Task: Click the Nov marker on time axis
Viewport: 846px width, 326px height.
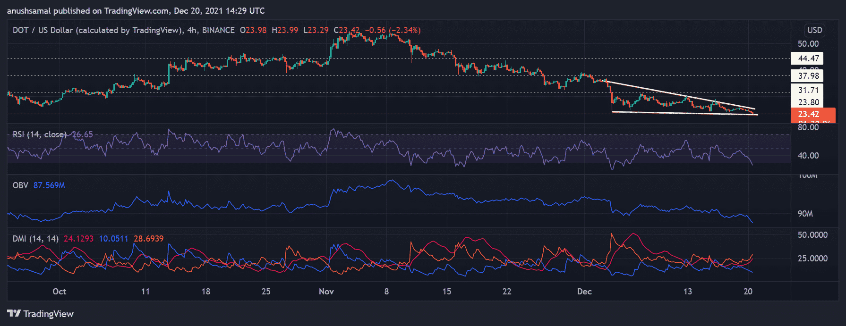Action: pyautogui.click(x=326, y=292)
